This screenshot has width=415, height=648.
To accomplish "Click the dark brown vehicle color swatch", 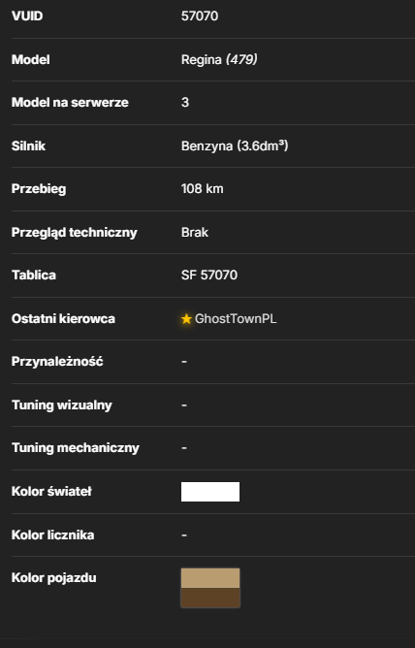I will pos(210,598).
